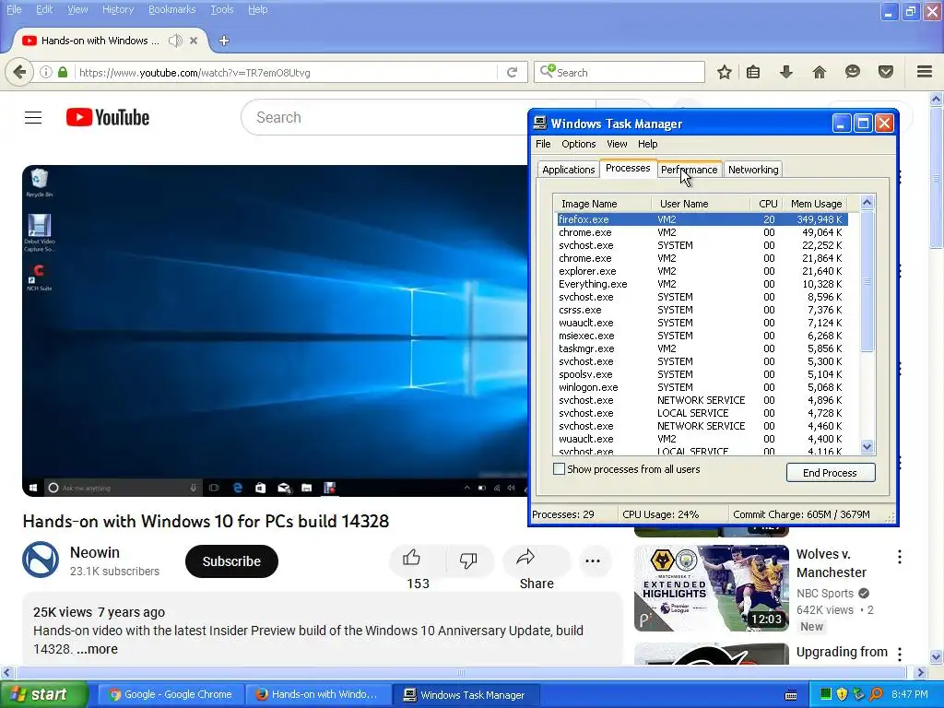Close the Hands-on with Windows tab
The image size is (944, 708).
tap(194, 41)
